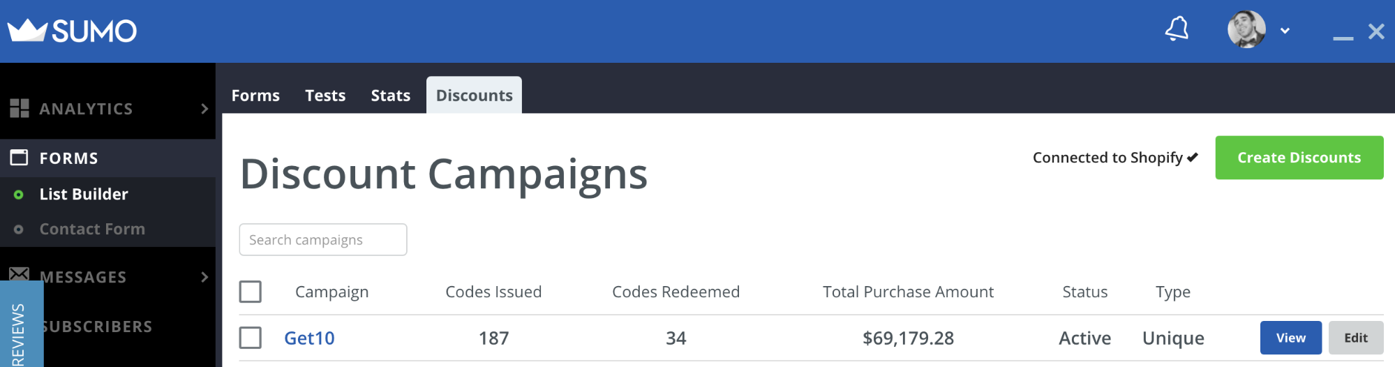
Task: Click the Messages envelope icon
Action: click(20, 274)
